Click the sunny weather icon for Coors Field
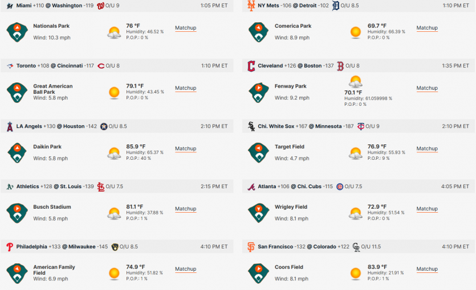476x290 pixels. 356,274
